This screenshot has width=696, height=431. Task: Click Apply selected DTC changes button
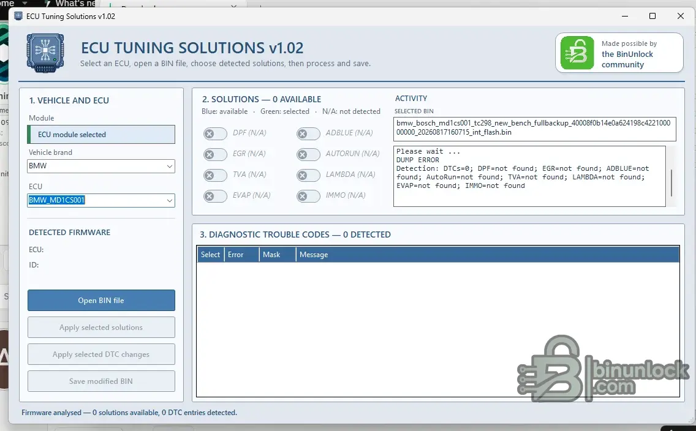(101, 354)
